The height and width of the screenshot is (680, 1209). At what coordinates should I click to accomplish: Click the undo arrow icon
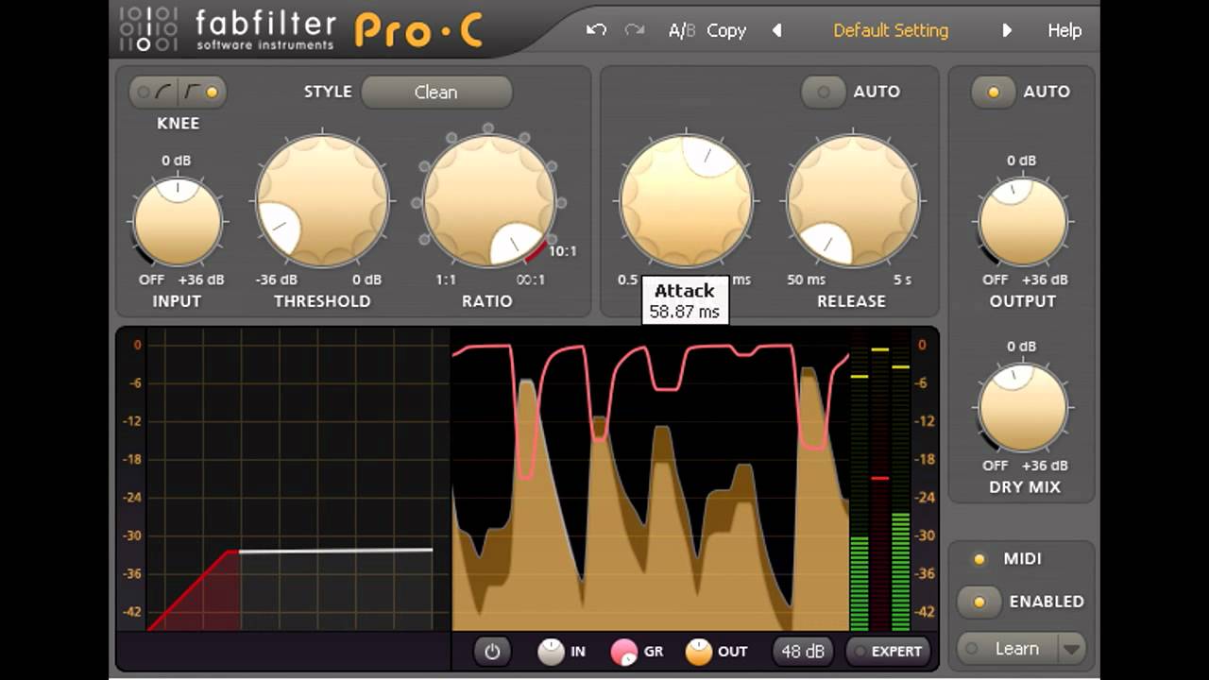[x=596, y=30]
